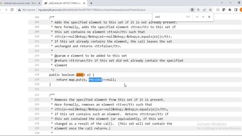
Task: Click 'element once the call returns.)' line
Action: [x=82, y=128]
